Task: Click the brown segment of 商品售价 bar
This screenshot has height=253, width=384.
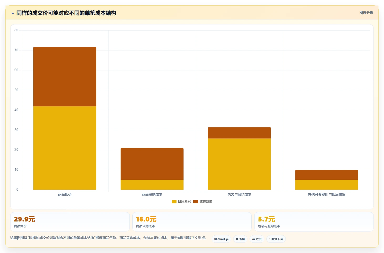Action: [x=65, y=76]
